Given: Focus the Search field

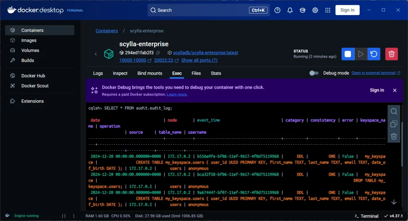Looking at the screenshot, I should click(208, 10).
